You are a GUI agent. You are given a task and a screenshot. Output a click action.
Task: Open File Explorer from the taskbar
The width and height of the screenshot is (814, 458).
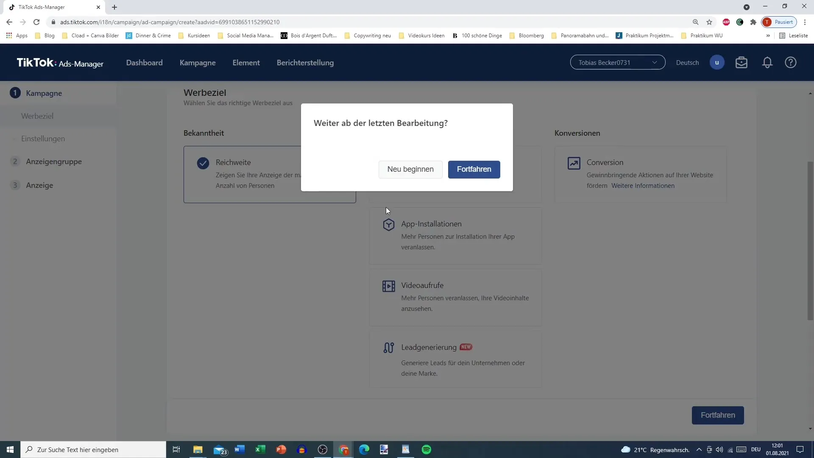[198, 450]
